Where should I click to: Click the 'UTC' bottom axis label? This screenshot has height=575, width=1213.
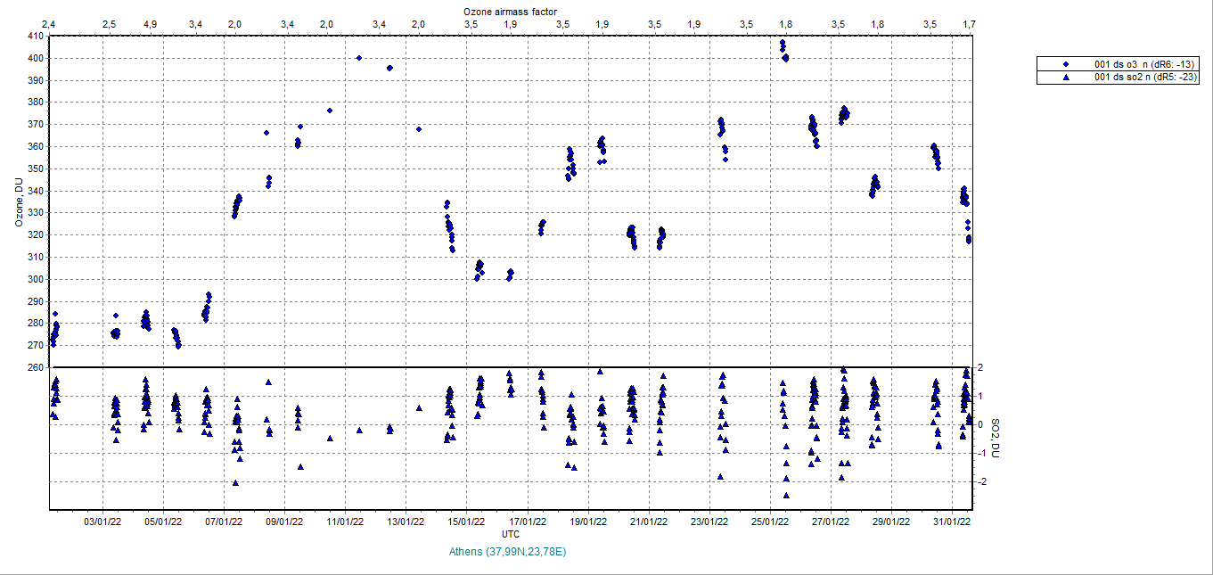(511, 533)
